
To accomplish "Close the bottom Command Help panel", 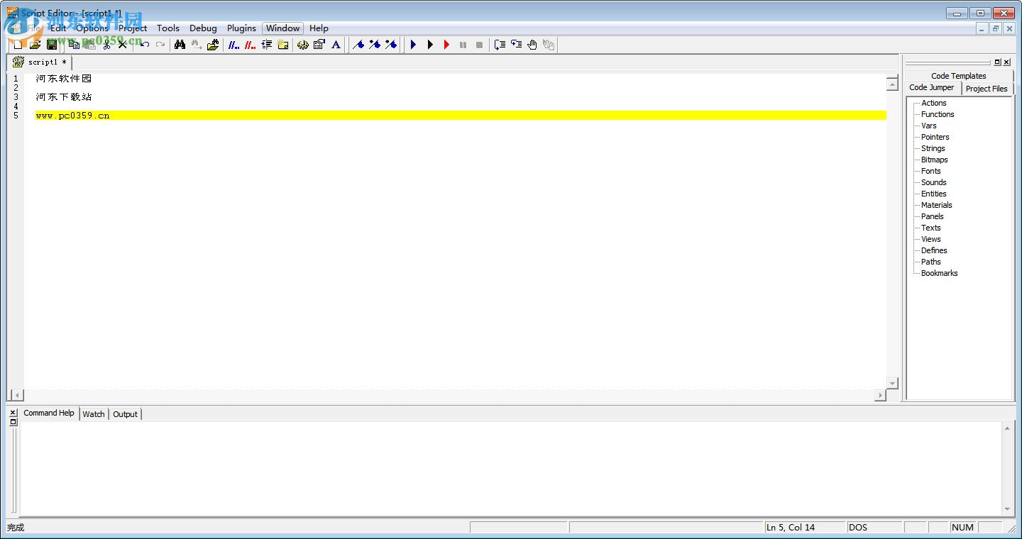I will [13, 412].
